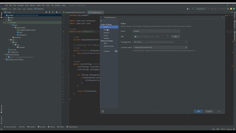Open Dependencies tool window

click(72, 127)
